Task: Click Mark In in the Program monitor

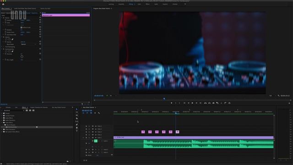Action: click(x=175, y=103)
